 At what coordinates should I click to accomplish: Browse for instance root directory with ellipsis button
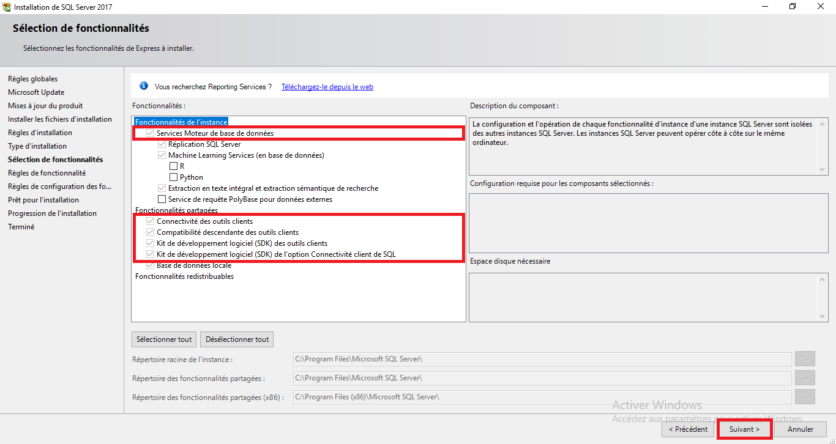(805, 359)
